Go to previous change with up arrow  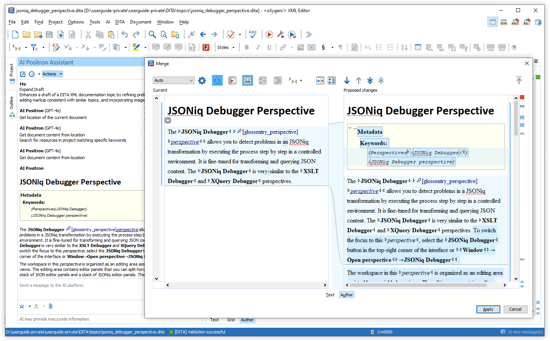pyautogui.click(x=358, y=80)
